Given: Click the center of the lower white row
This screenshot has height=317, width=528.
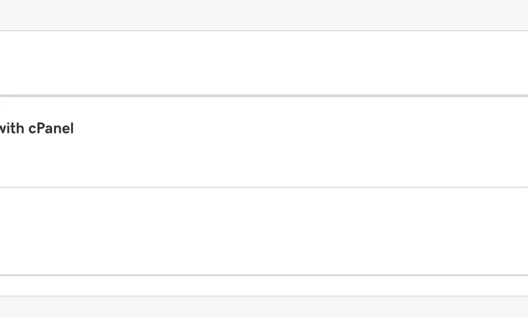Looking at the screenshot, I should tap(264, 231).
